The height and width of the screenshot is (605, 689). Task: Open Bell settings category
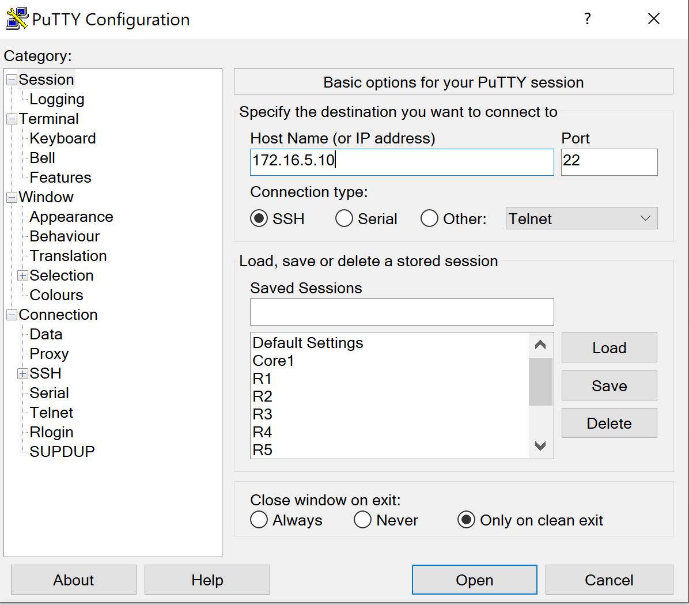[x=42, y=158]
